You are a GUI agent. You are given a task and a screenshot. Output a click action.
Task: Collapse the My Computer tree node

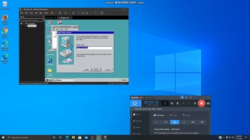[x=21, y=23]
